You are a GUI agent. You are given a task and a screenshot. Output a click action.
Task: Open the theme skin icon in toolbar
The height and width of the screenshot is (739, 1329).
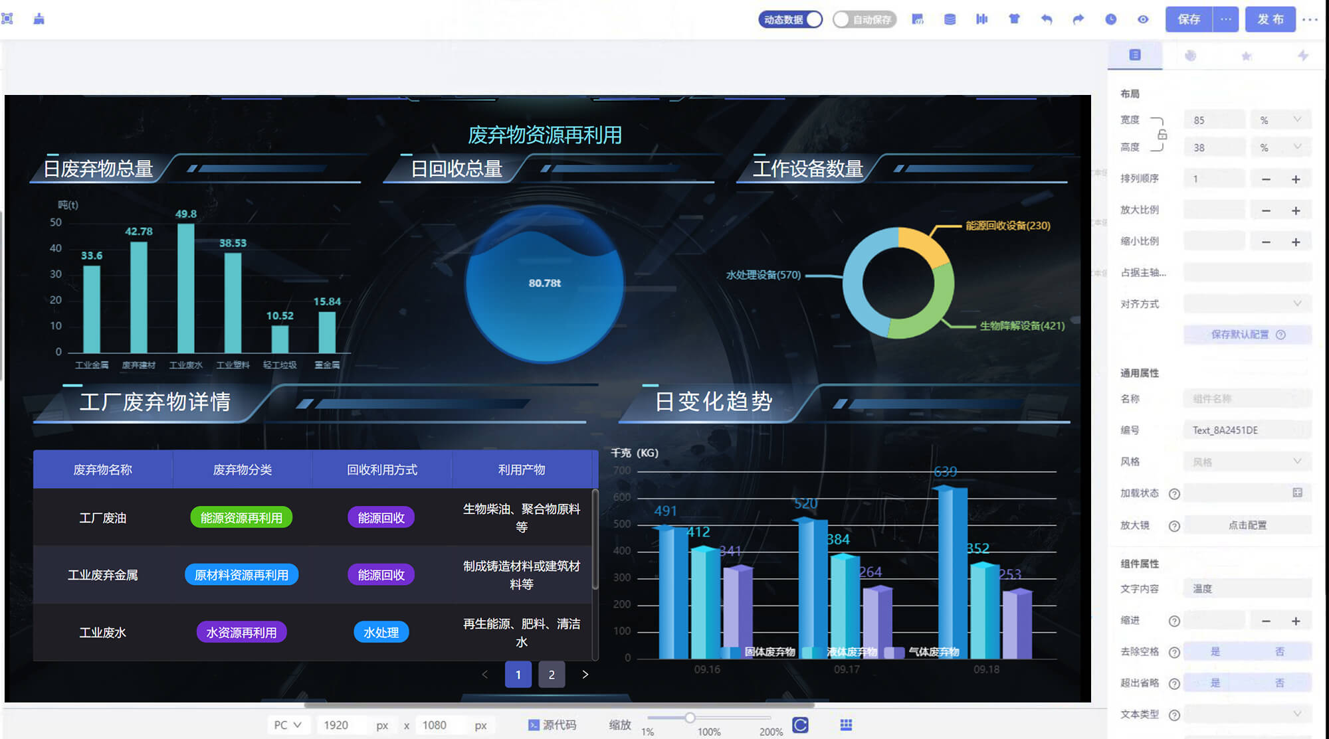coord(1014,19)
